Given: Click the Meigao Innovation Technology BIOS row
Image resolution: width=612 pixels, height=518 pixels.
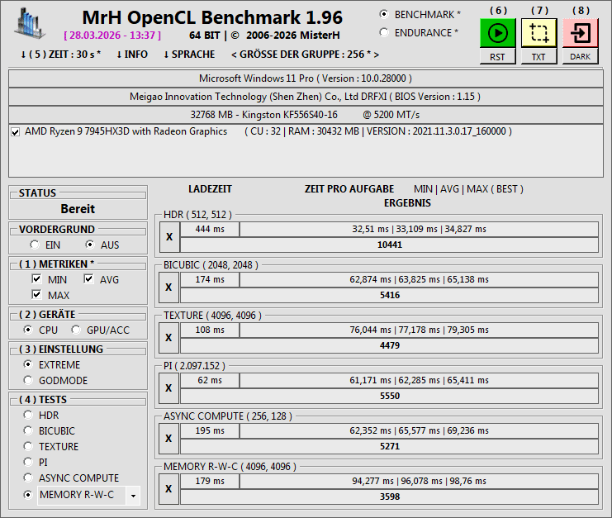Looking at the screenshot, I should [x=306, y=97].
